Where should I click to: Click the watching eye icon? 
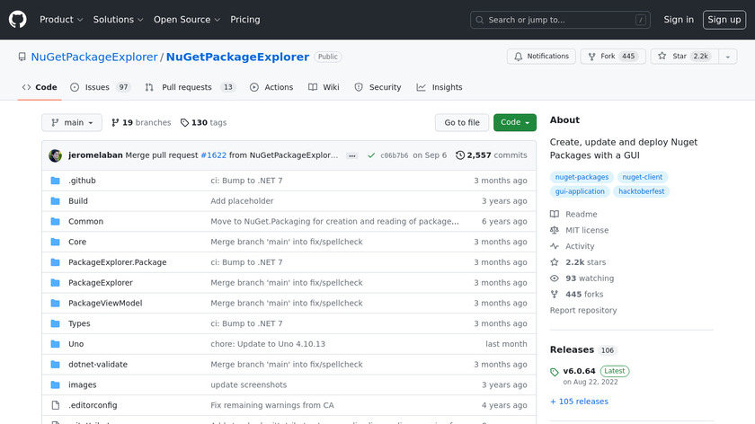pyautogui.click(x=555, y=278)
